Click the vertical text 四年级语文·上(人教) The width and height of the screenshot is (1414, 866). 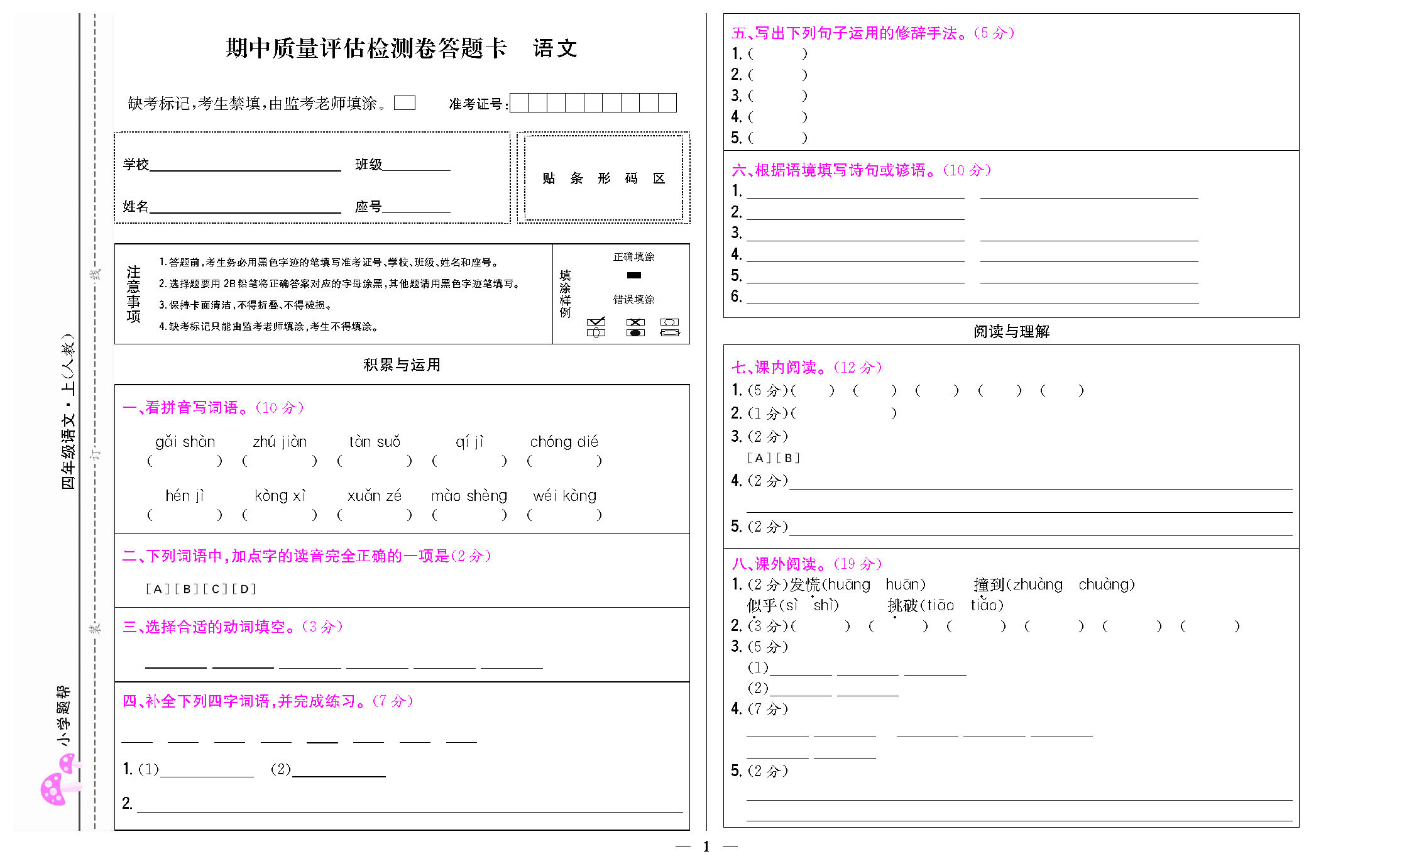pyautogui.click(x=68, y=412)
